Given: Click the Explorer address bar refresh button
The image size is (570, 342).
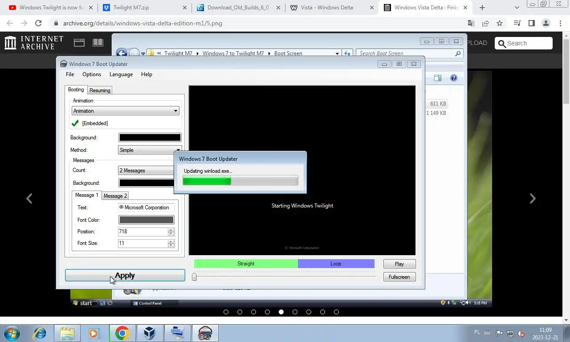Looking at the screenshot, I should click(347, 53).
